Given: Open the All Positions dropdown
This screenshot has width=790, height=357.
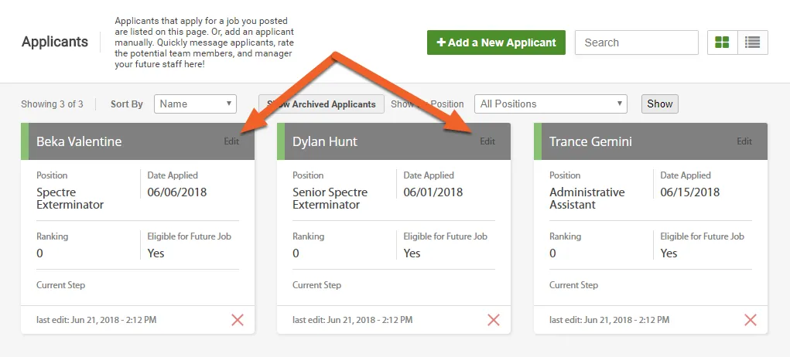Looking at the screenshot, I should [551, 104].
